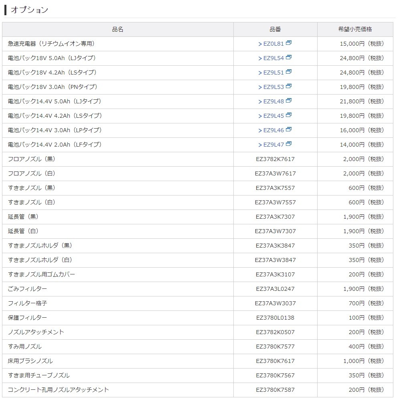Click the 品番 column header
The image size is (401, 403).
tap(275, 29)
